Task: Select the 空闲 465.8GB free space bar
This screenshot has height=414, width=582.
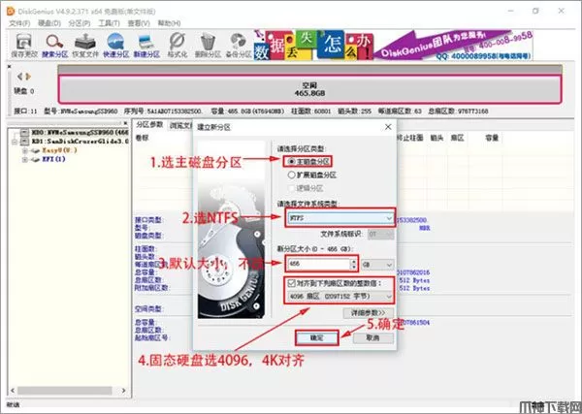Action: pos(310,89)
